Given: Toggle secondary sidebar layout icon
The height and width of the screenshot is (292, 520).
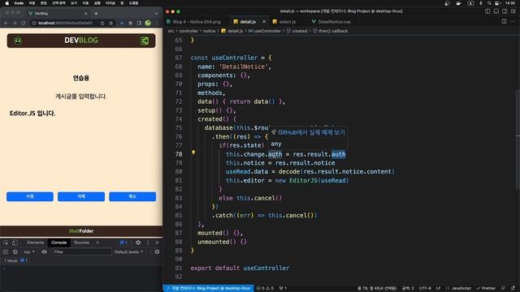Looking at the screenshot, I should pyautogui.click(x=505, y=11).
